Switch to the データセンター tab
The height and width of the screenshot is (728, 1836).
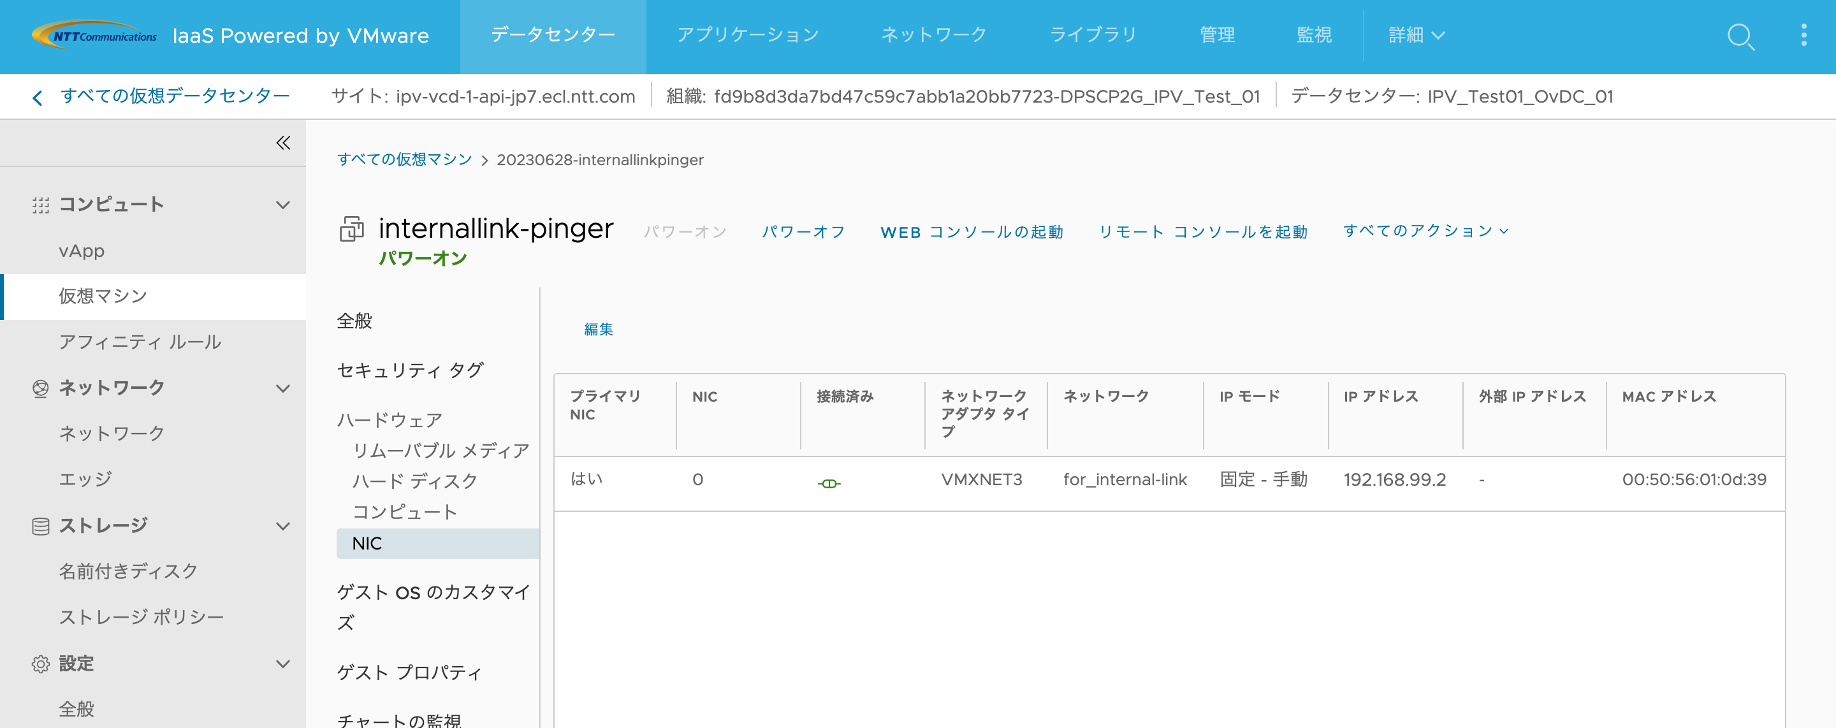(x=552, y=34)
